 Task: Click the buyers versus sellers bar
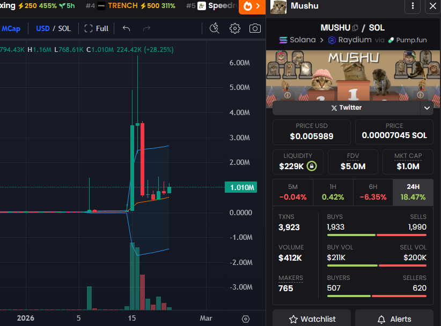click(377, 296)
